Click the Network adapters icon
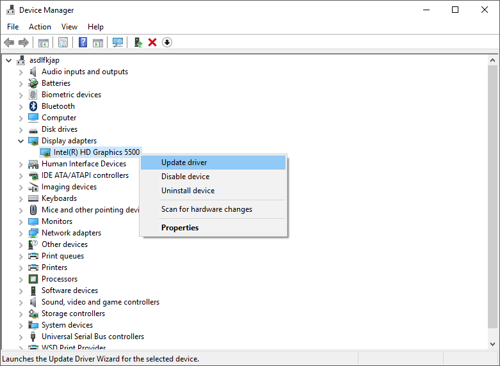 click(x=33, y=233)
